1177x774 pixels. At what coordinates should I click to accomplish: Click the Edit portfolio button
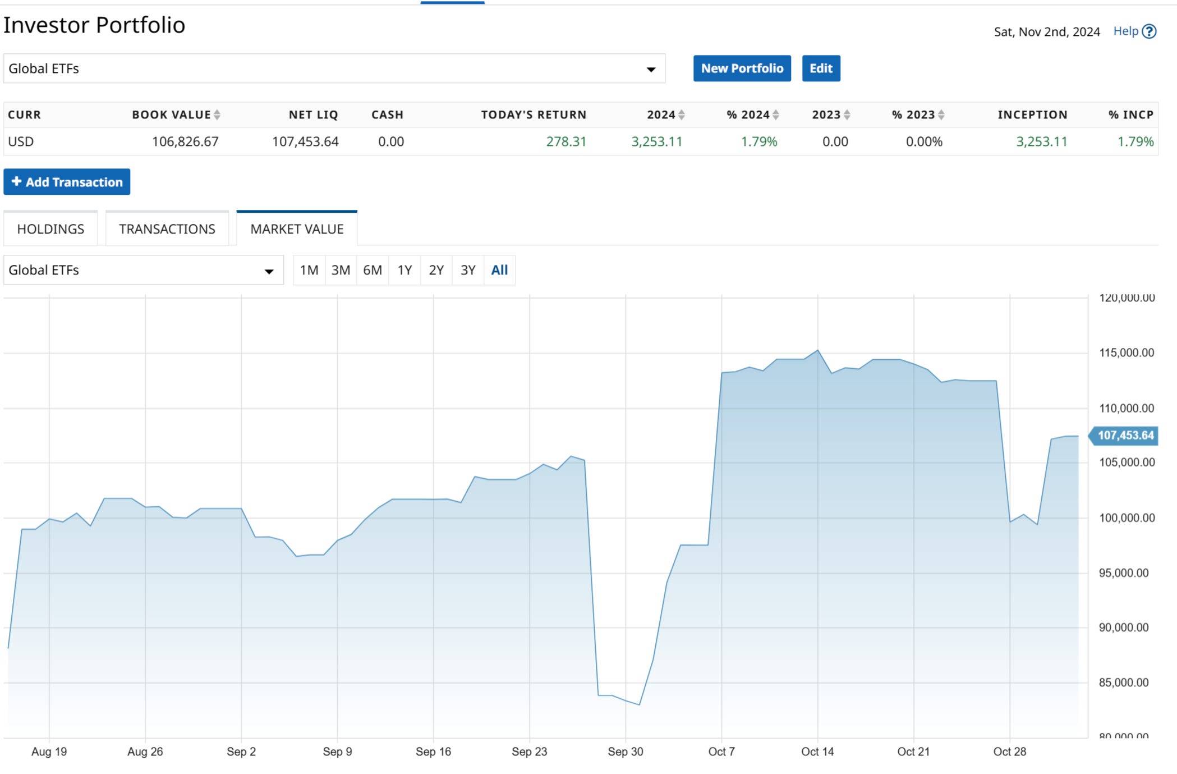pos(821,68)
